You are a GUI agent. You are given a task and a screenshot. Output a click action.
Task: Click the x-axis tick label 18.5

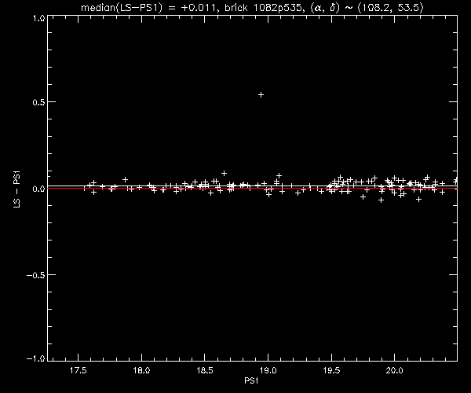(205, 370)
